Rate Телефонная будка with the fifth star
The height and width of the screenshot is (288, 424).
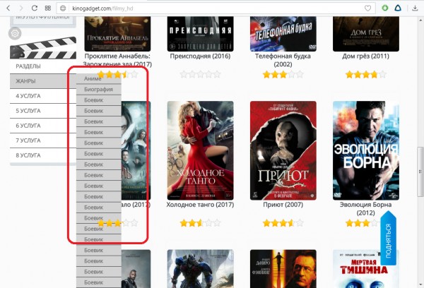coord(300,74)
